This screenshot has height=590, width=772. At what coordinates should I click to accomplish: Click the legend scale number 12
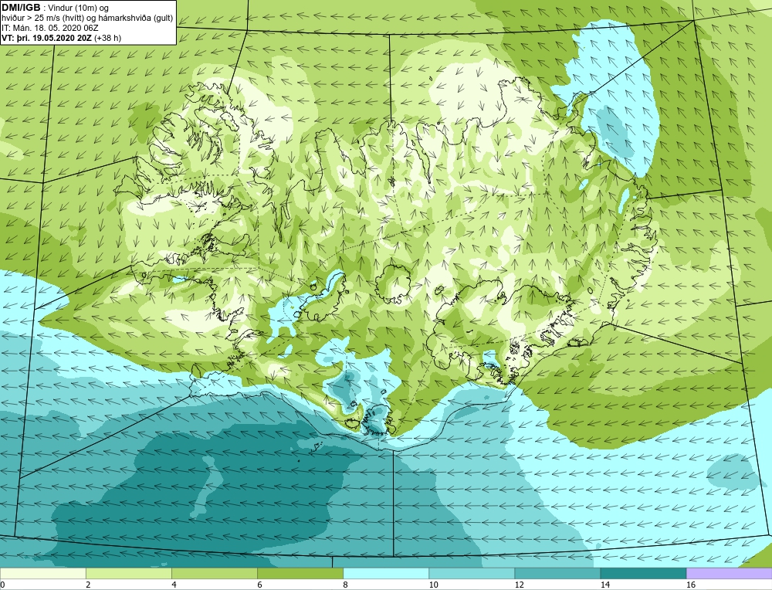point(519,585)
